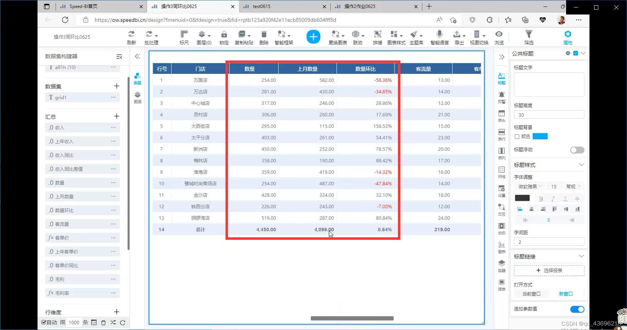This screenshot has height=330, width=627.
Task: Open more options for grid1 dataset
Action: pyautogui.click(x=113, y=97)
